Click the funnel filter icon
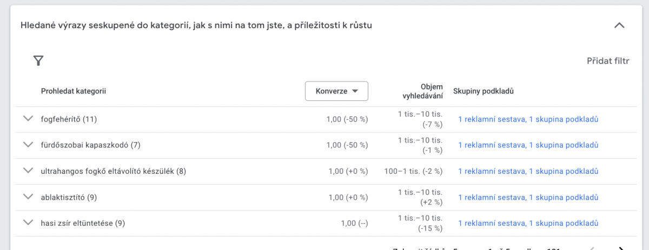Screen dimensions: 649x250 tap(38, 60)
